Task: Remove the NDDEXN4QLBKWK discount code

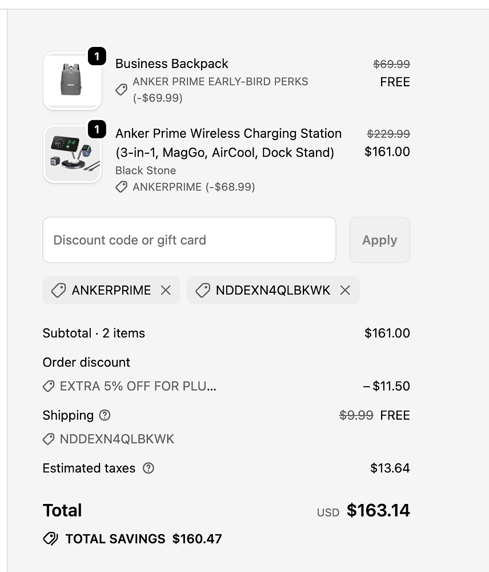Action: pos(345,291)
